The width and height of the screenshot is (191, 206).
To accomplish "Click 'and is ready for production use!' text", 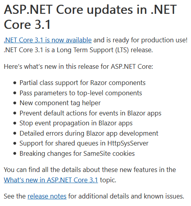I will click(x=140, y=40).
